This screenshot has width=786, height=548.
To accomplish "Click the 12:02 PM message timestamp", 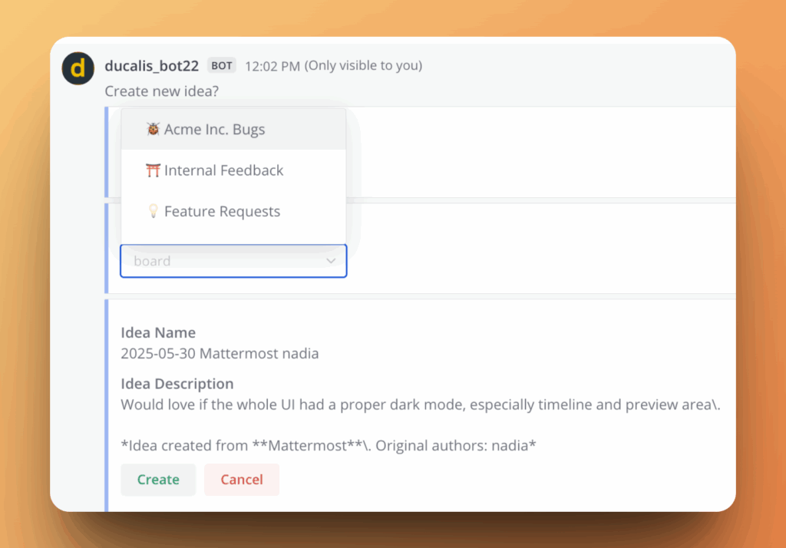I will (272, 66).
